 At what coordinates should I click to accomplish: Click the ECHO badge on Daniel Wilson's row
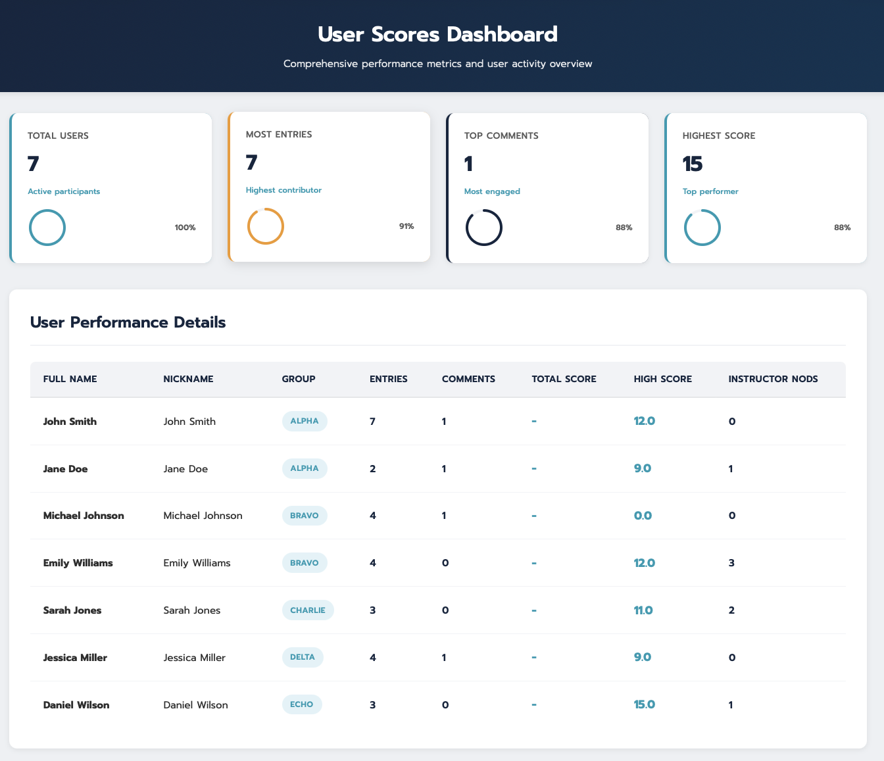coord(302,704)
